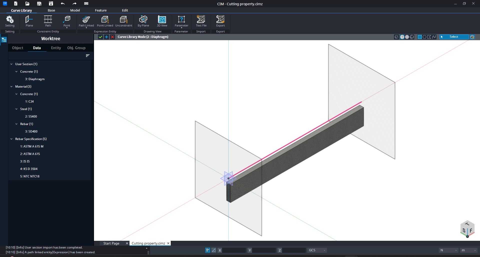The width and height of the screenshot is (480, 257).
Task: Open the Parameter tool
Action: (x=181, y=22)
